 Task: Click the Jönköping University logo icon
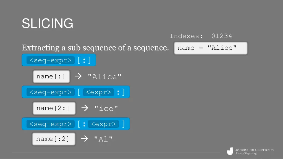point(230,151)
